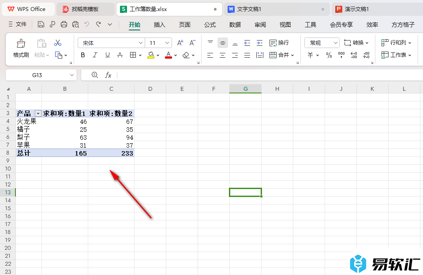The height and width of the screenshot is (275, 423).
Task: Switch to Data (数据) tab
Action: point(235,25)
